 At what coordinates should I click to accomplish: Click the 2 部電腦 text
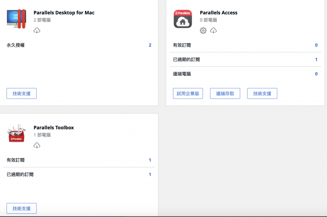pos(42,20)
